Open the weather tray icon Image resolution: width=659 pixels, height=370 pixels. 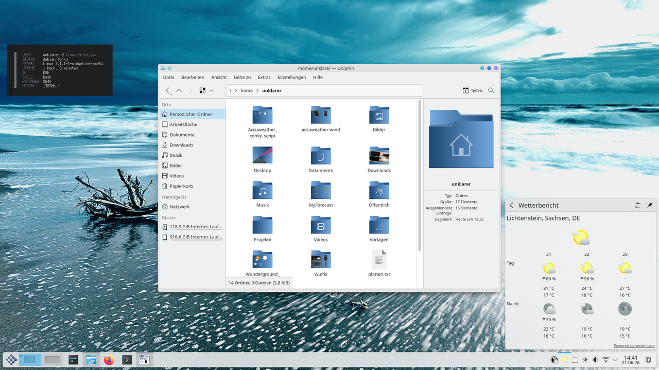point(564,360)
